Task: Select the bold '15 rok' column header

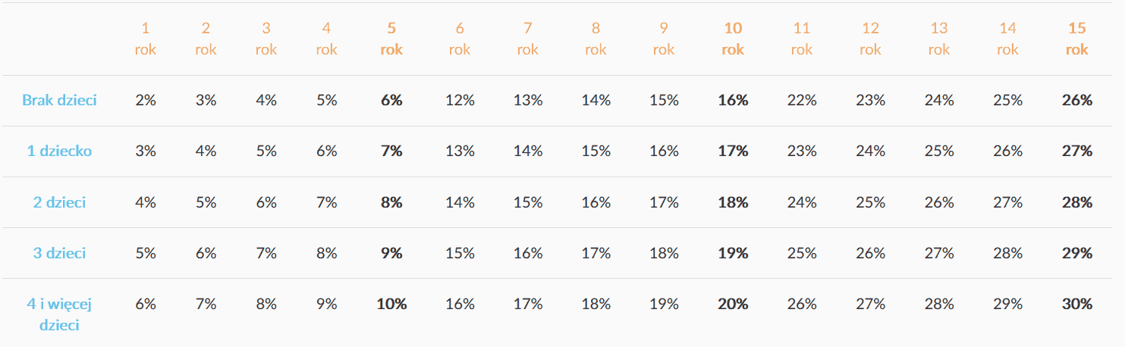Action: click(1076, 39)
